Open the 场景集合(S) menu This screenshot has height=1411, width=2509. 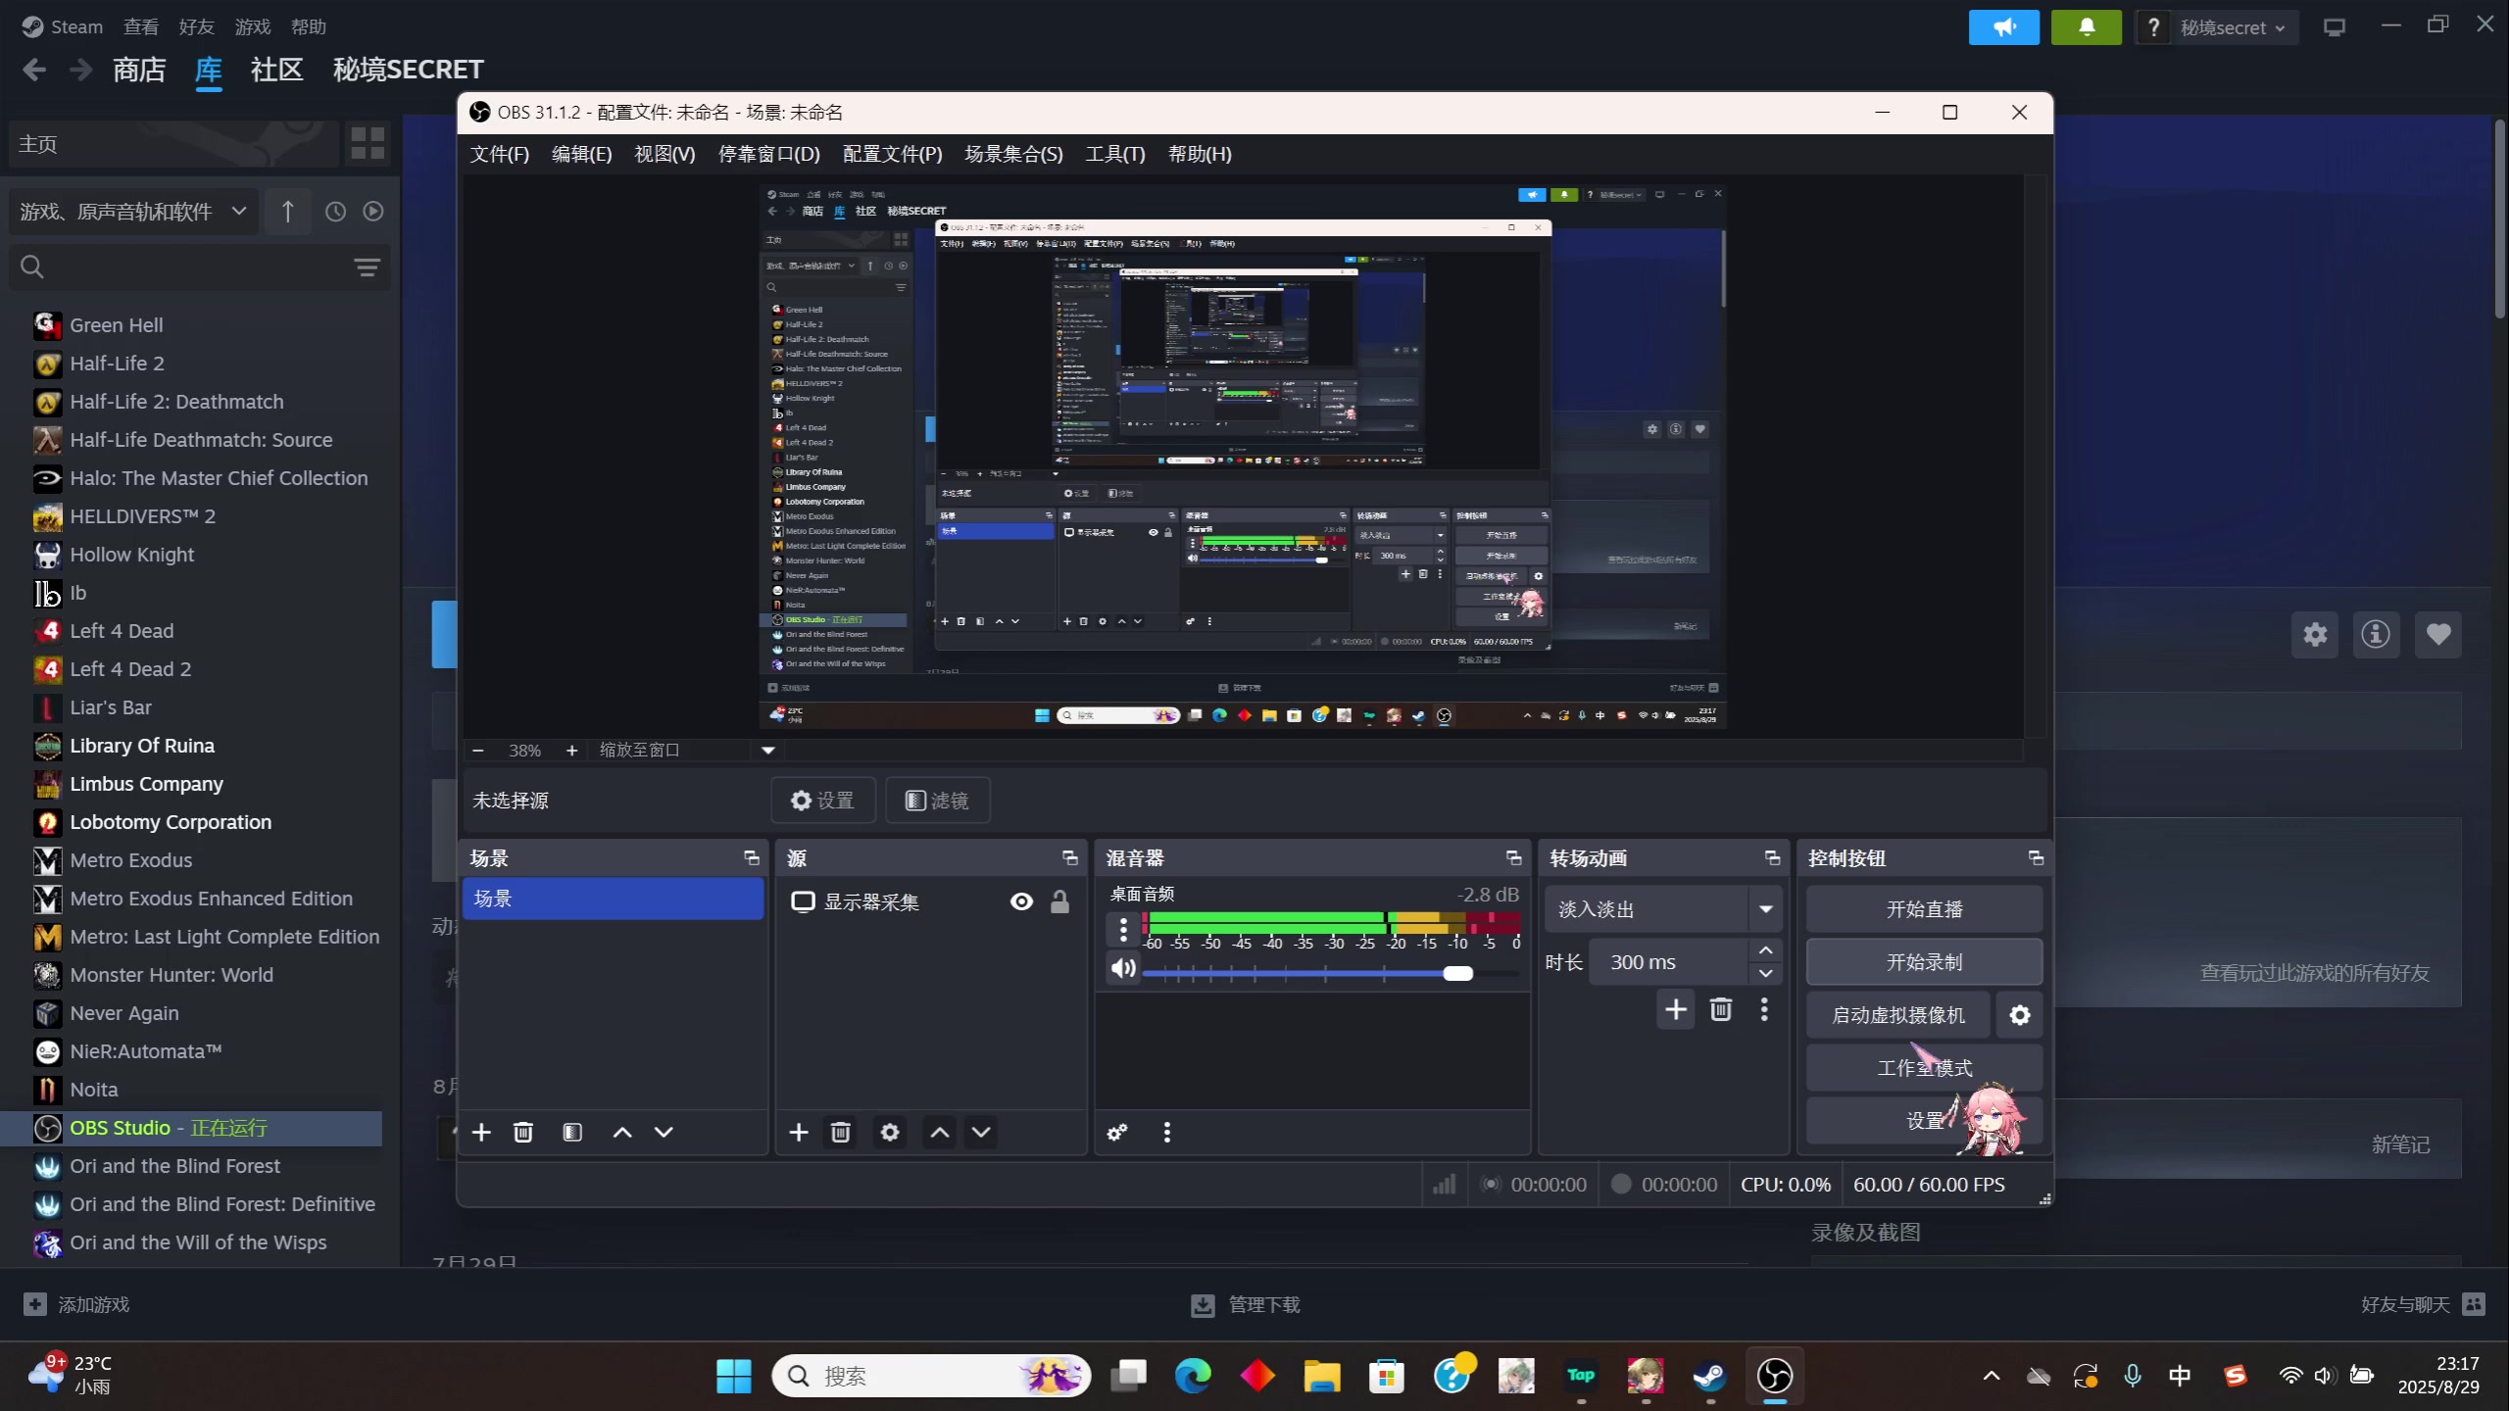1012,154
